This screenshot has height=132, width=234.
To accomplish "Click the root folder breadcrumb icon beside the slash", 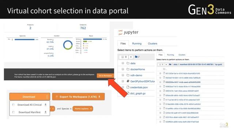I will [x=136, y=57].
